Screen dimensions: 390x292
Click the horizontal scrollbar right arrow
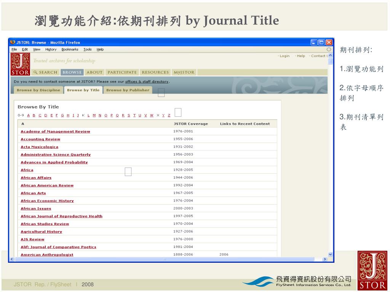[324, 259]
